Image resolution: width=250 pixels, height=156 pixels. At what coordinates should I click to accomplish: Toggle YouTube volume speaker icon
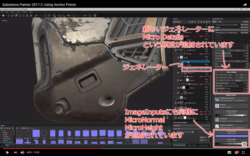[x=22, y=153]
